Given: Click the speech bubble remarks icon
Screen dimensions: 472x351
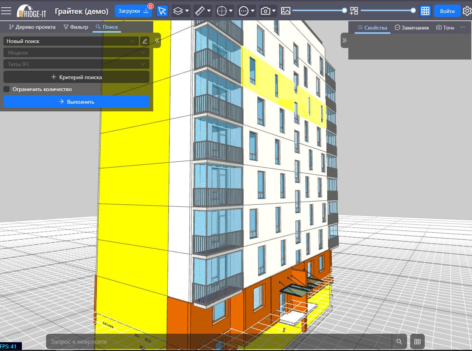Looking at the screenshot, I should (x=243, y=11).
